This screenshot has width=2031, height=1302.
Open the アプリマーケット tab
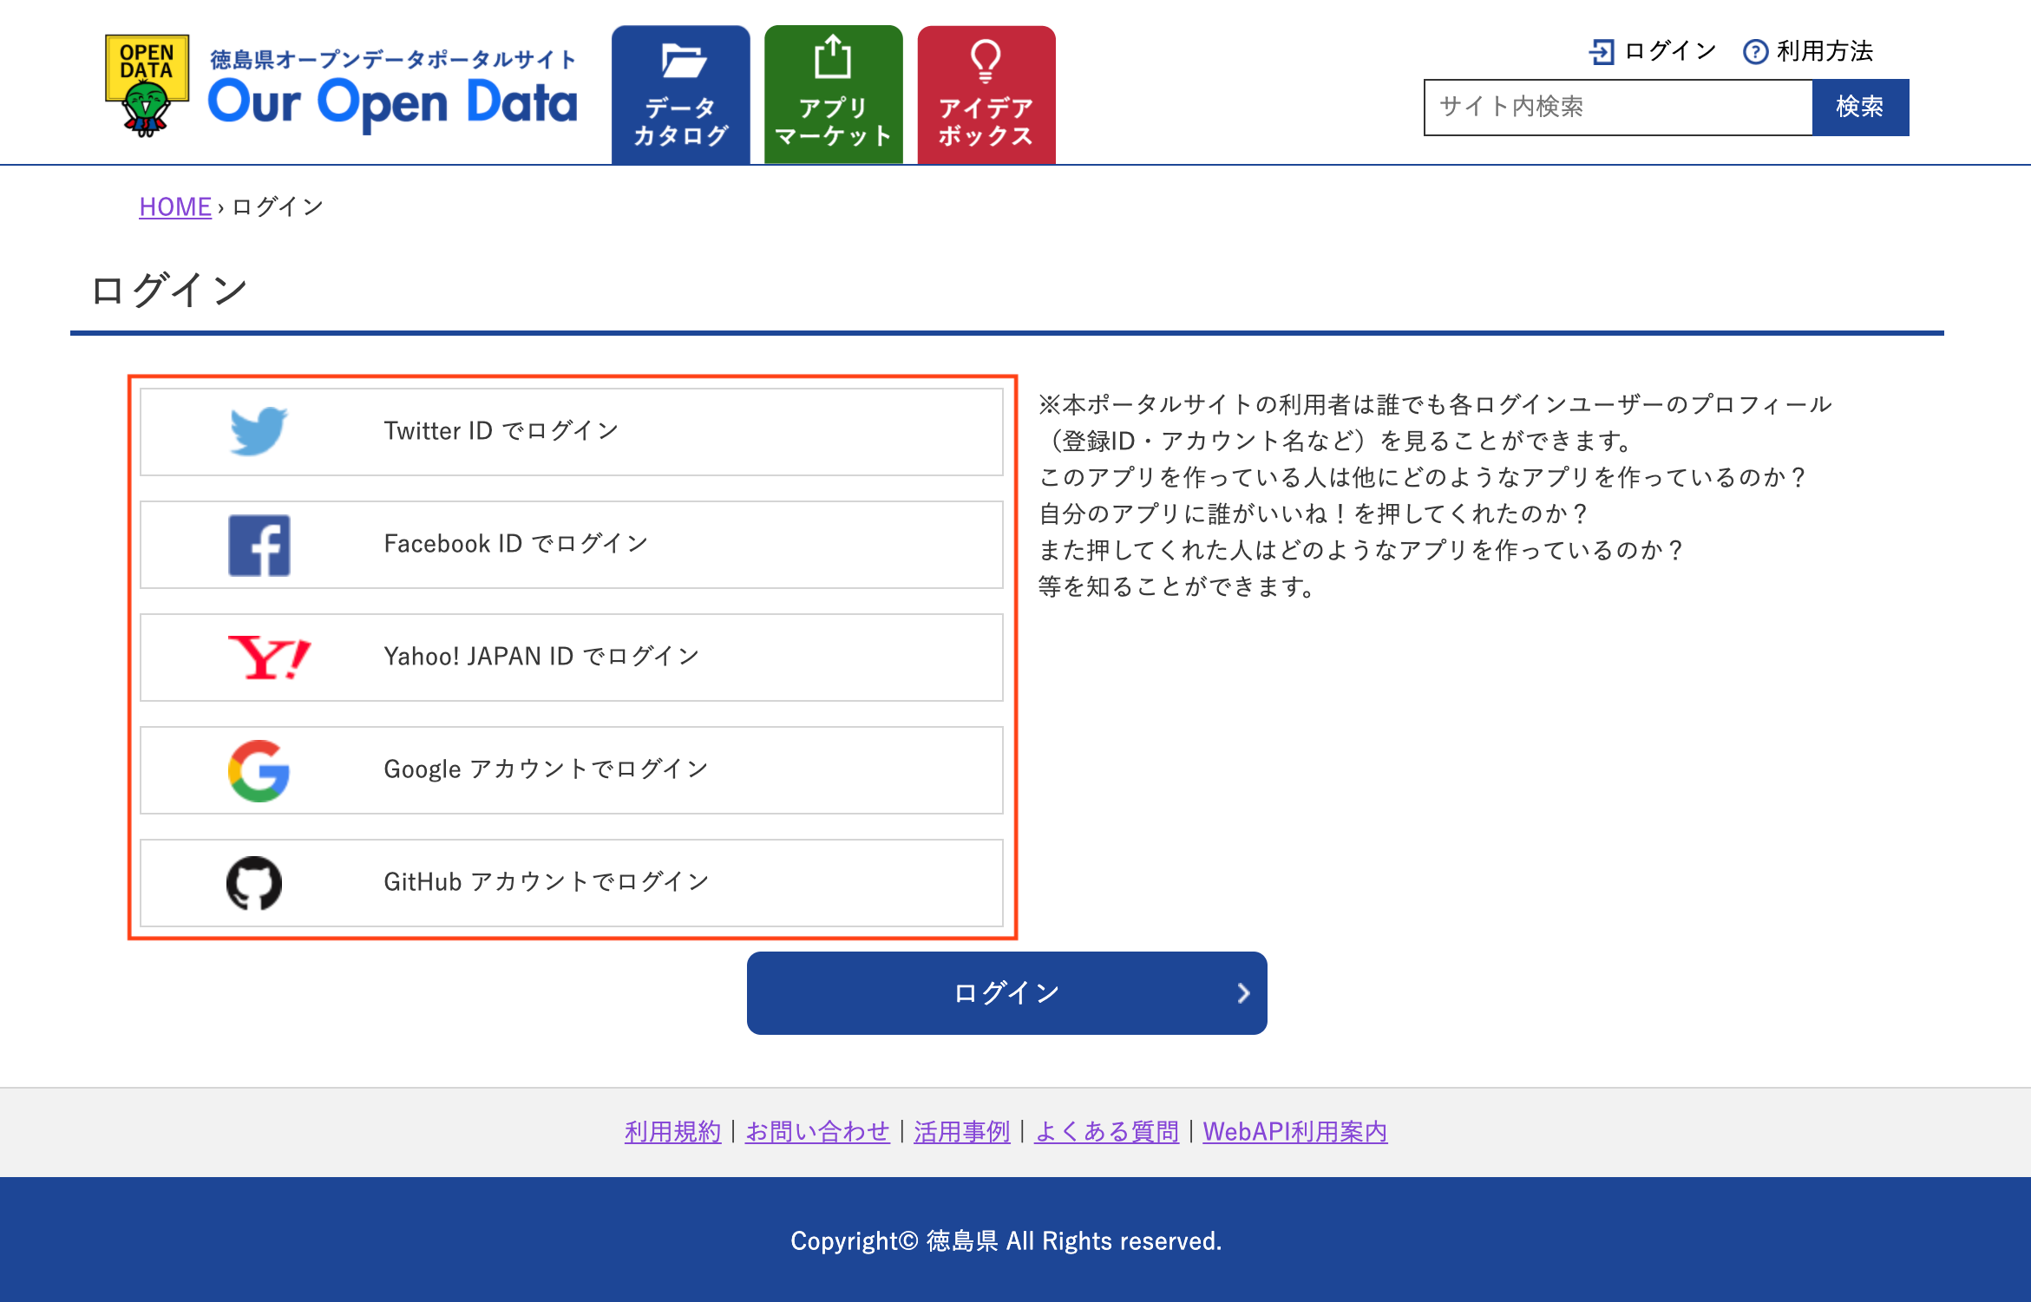(x=834, y=95)
